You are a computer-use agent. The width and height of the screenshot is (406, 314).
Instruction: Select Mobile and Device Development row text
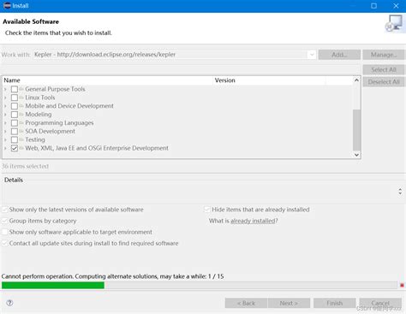(x=69, y=106)
